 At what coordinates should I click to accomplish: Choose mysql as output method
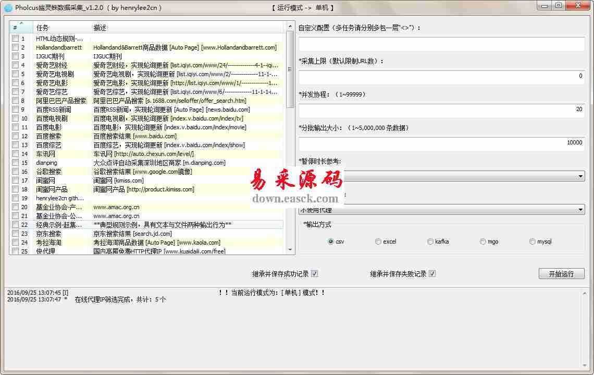click(x=532, y=241)
